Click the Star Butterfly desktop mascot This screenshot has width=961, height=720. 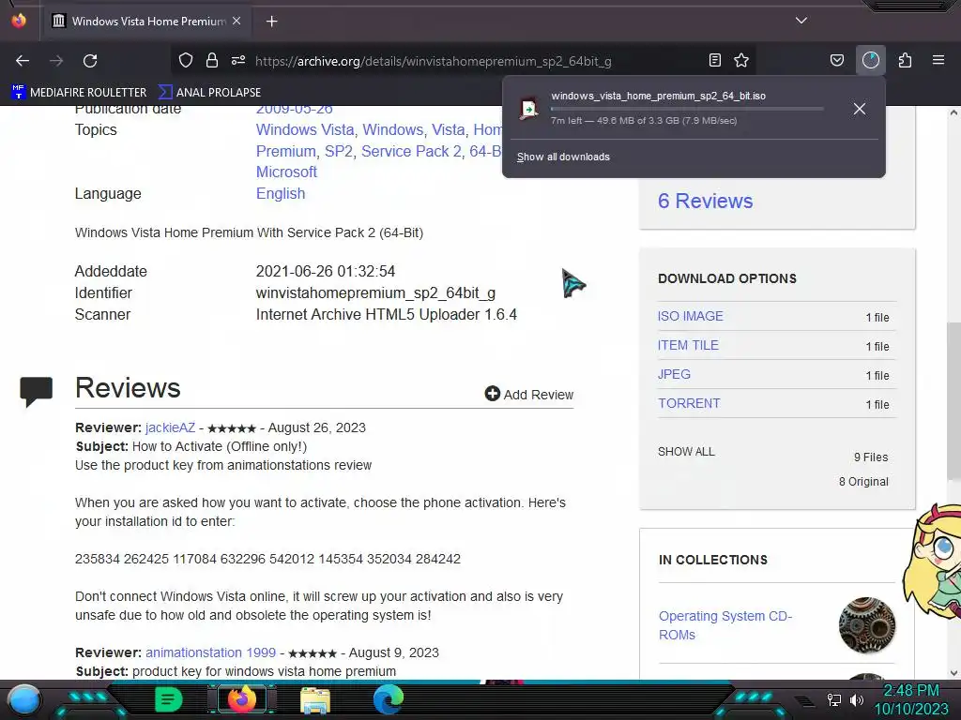pos(932,561)
